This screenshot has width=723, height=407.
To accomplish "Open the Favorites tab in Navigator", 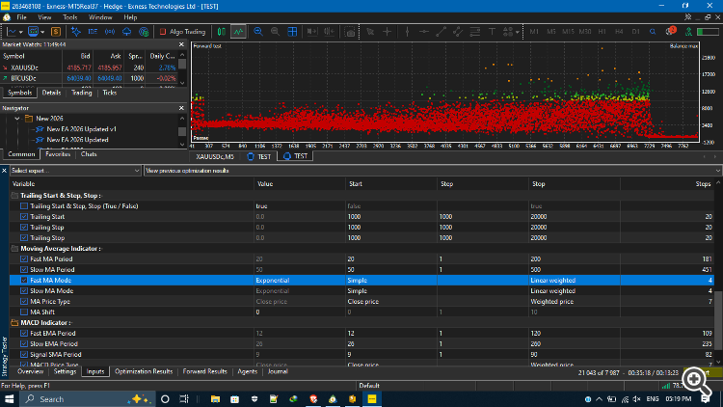I will [x=58, y=154].
